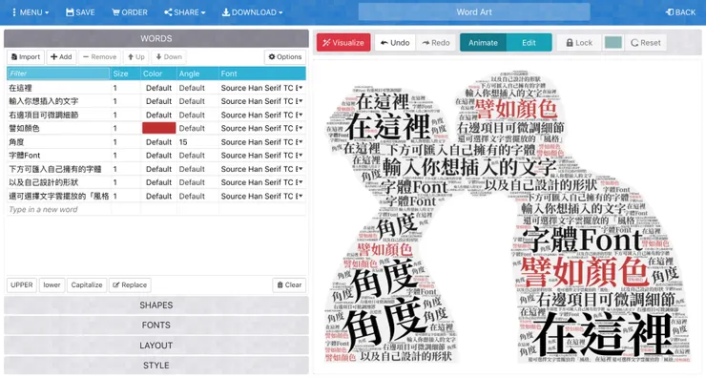Image resolution: width=706 pixels, height=378 pixels.
Task: Add a new word row
Action: coord(61,56)
